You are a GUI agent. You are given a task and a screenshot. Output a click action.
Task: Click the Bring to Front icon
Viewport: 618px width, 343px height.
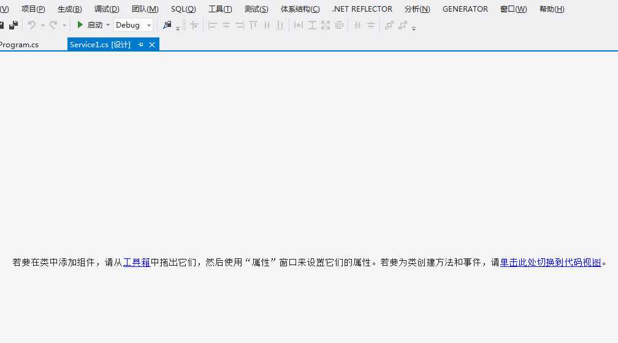(x=389, y=25)
